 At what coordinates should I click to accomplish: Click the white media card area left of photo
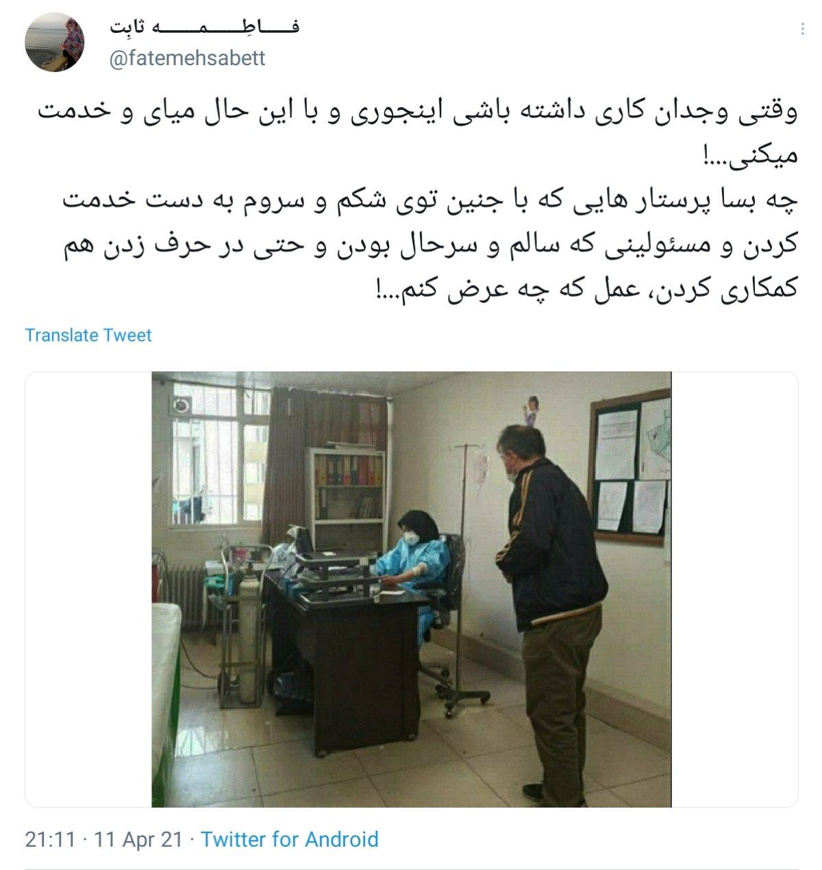(89, 590)
